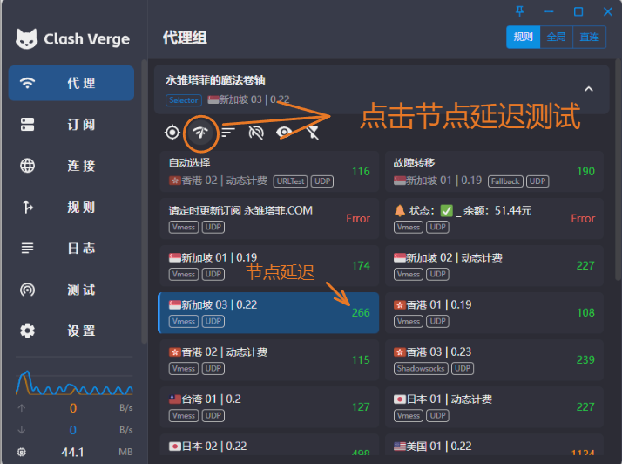Click the locate current node icon
Image resolution: width=622 pixels, height=464 pixels.
point(172,133)
